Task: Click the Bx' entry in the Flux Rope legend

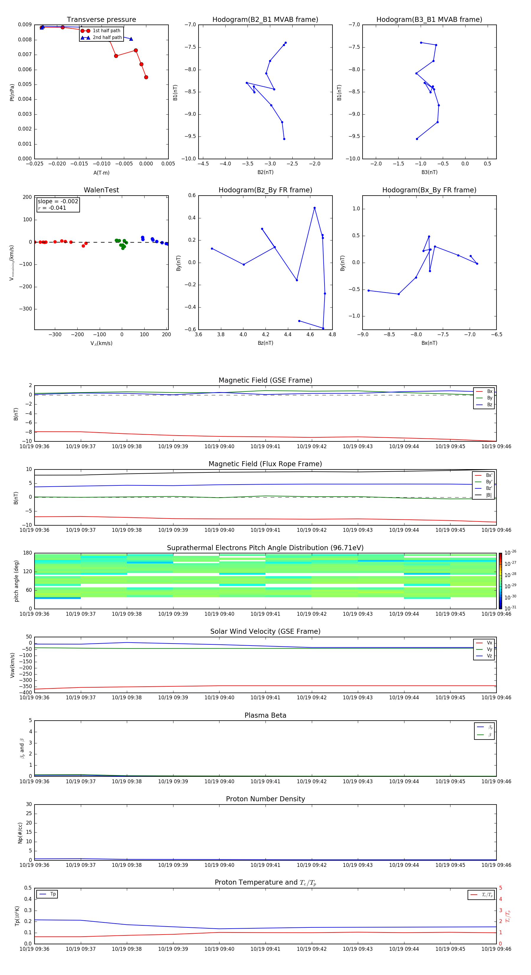Action: pos(484,475)
